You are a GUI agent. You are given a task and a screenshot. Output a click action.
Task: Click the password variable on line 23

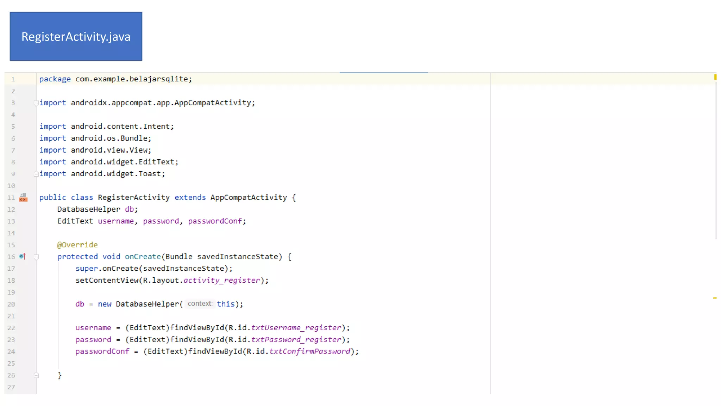93,339
